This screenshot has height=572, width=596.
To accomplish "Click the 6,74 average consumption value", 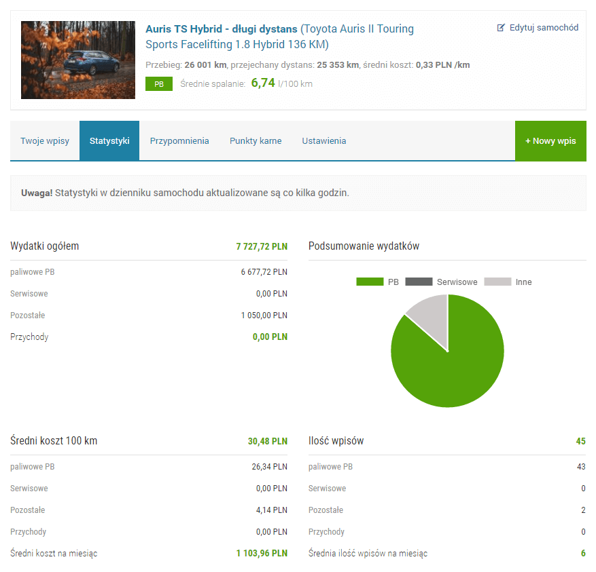I will (263, 83).
